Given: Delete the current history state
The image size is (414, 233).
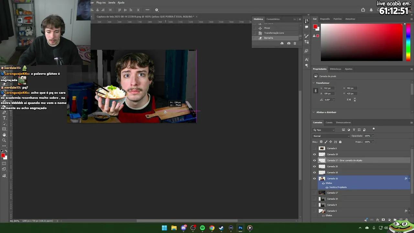Looking at the screenshot, I should [295, 43].
